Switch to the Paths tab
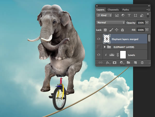The height and width of the screenshot is (117, 155). pyautogui.click(x=126, y=9)
